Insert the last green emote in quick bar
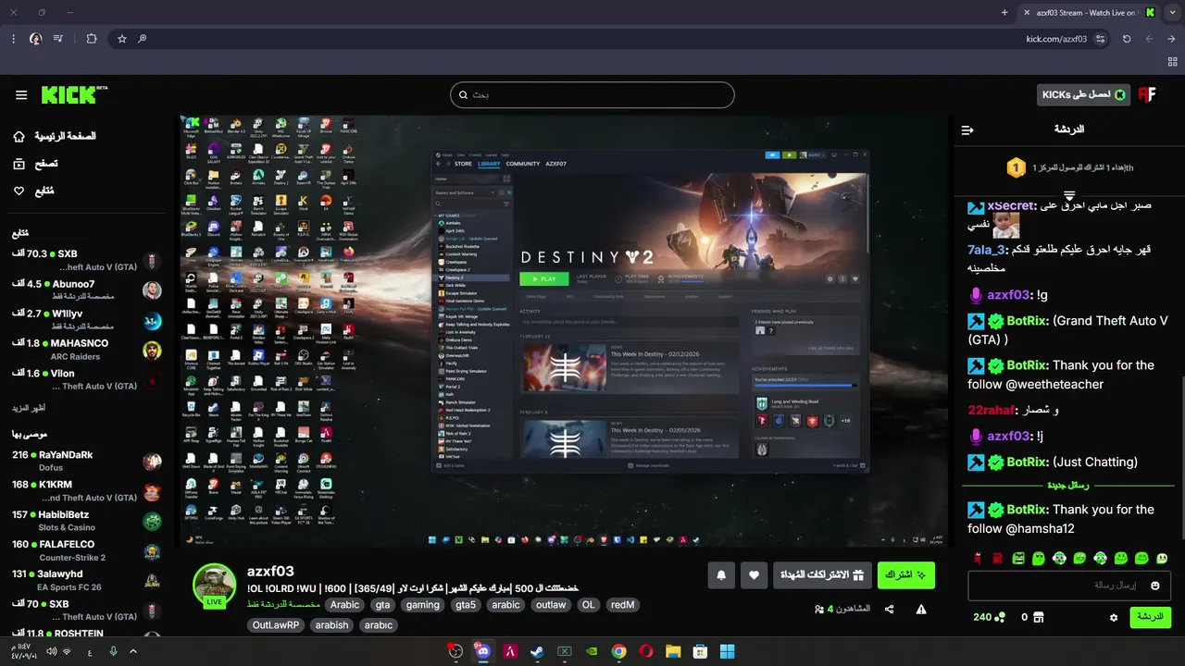 coord(1163,559)
